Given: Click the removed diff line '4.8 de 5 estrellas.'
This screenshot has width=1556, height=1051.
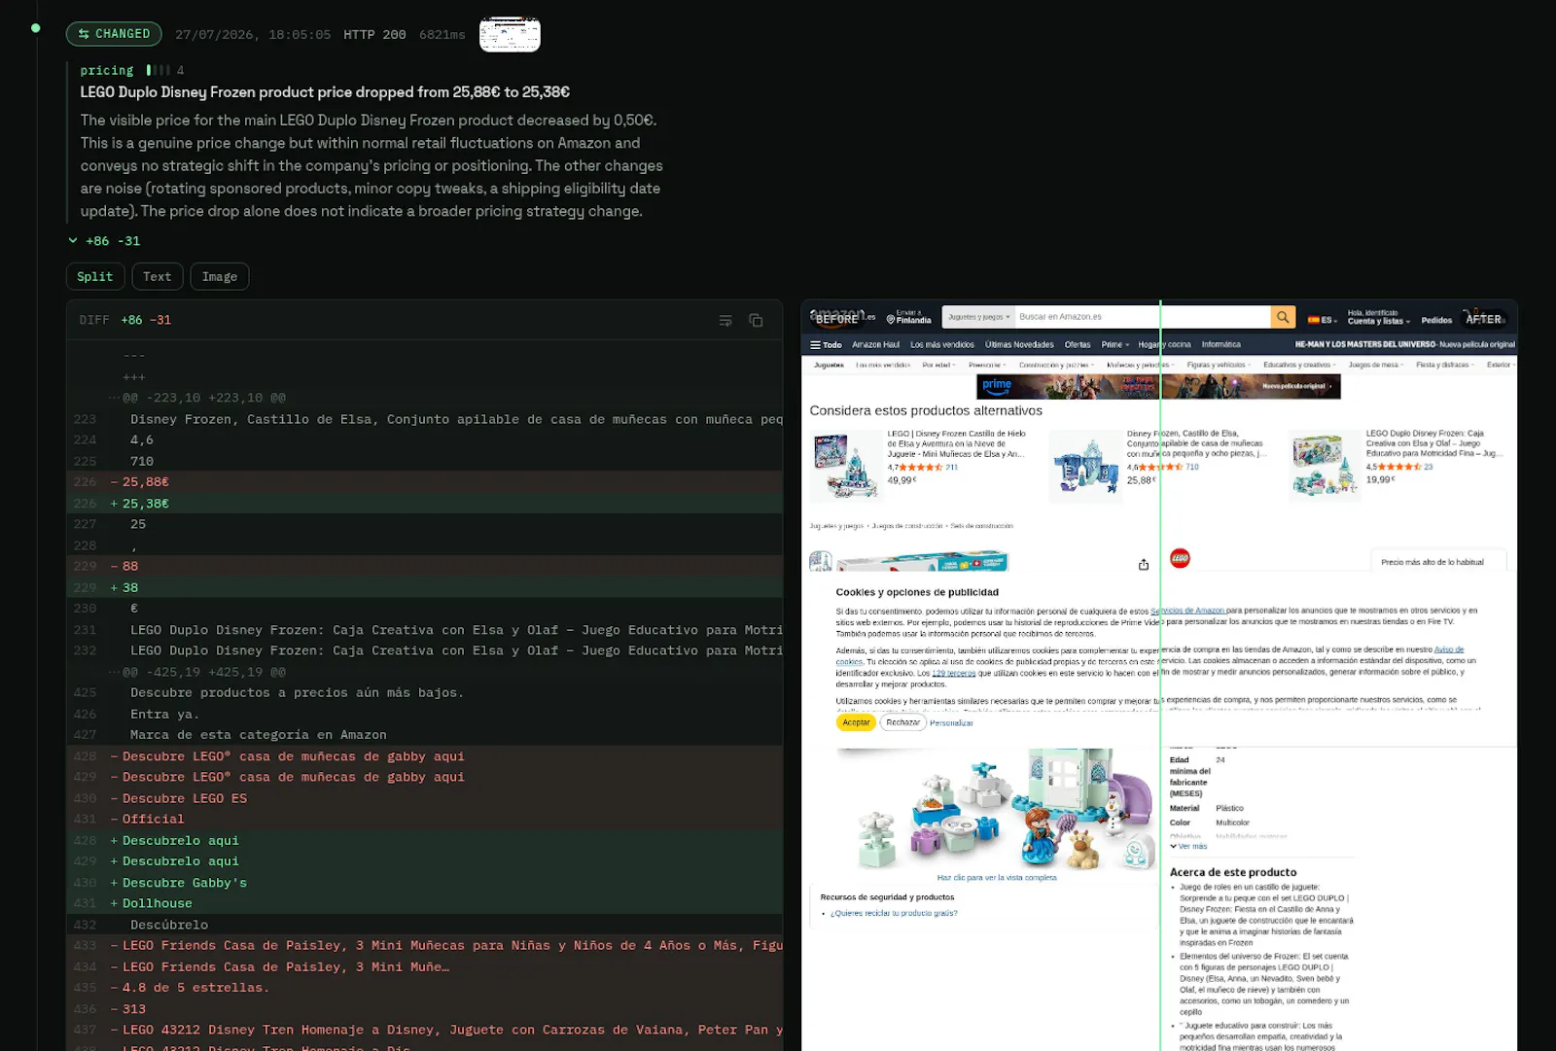Looking at the screenshot, I should tap(425, 988).
